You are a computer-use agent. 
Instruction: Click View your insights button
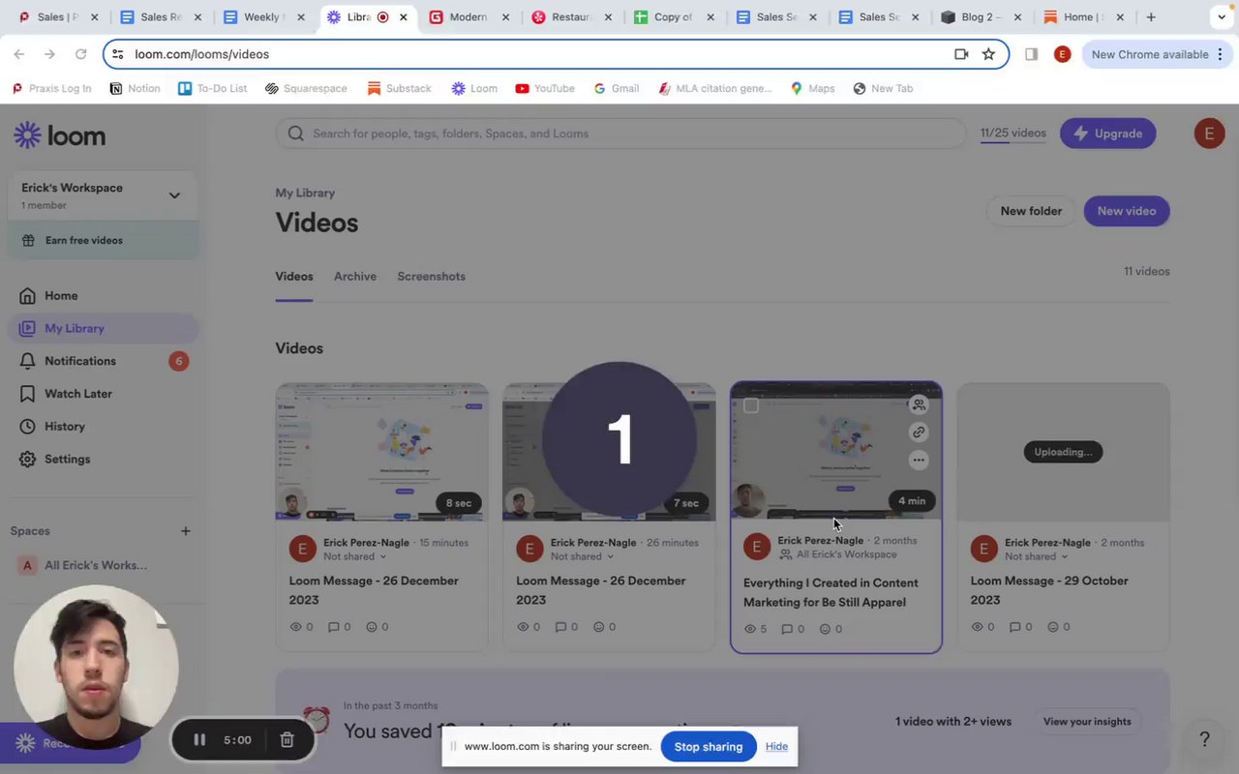click(x=1087, y=722)
